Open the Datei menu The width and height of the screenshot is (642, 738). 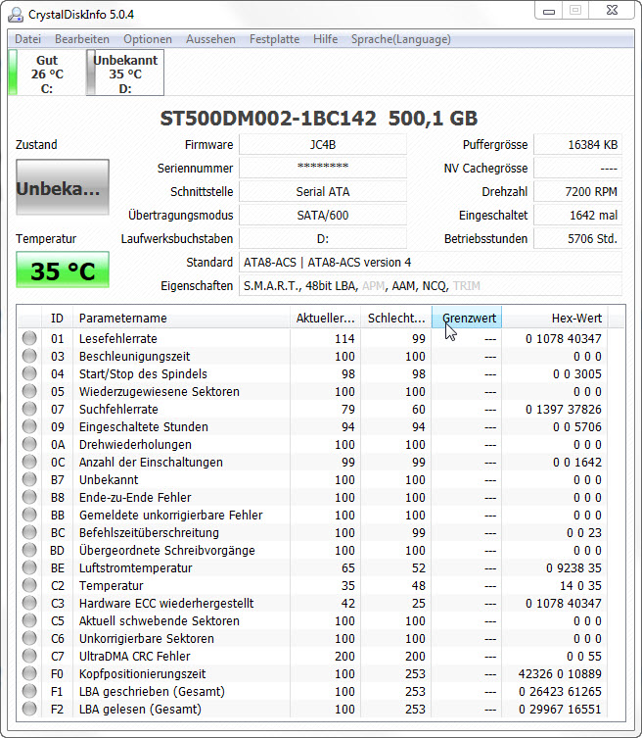(27, 39)
